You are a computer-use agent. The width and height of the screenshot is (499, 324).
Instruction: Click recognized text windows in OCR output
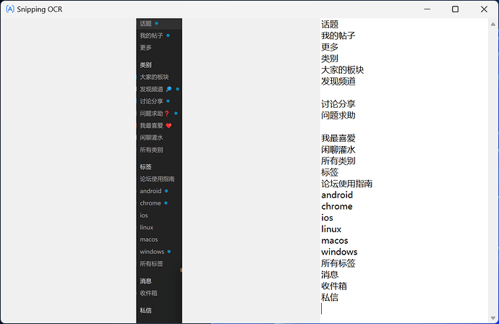339,252
